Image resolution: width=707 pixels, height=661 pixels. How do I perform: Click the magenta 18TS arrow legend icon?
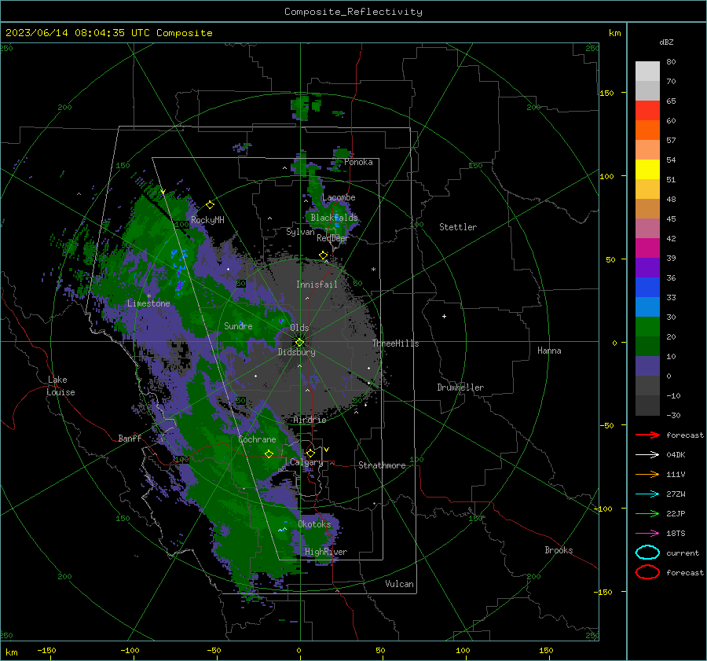coord(647,534)
